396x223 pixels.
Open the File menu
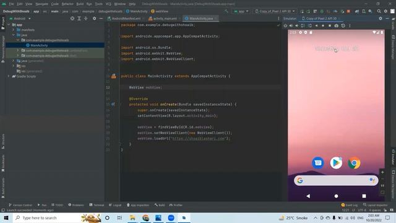click(11, 4)
